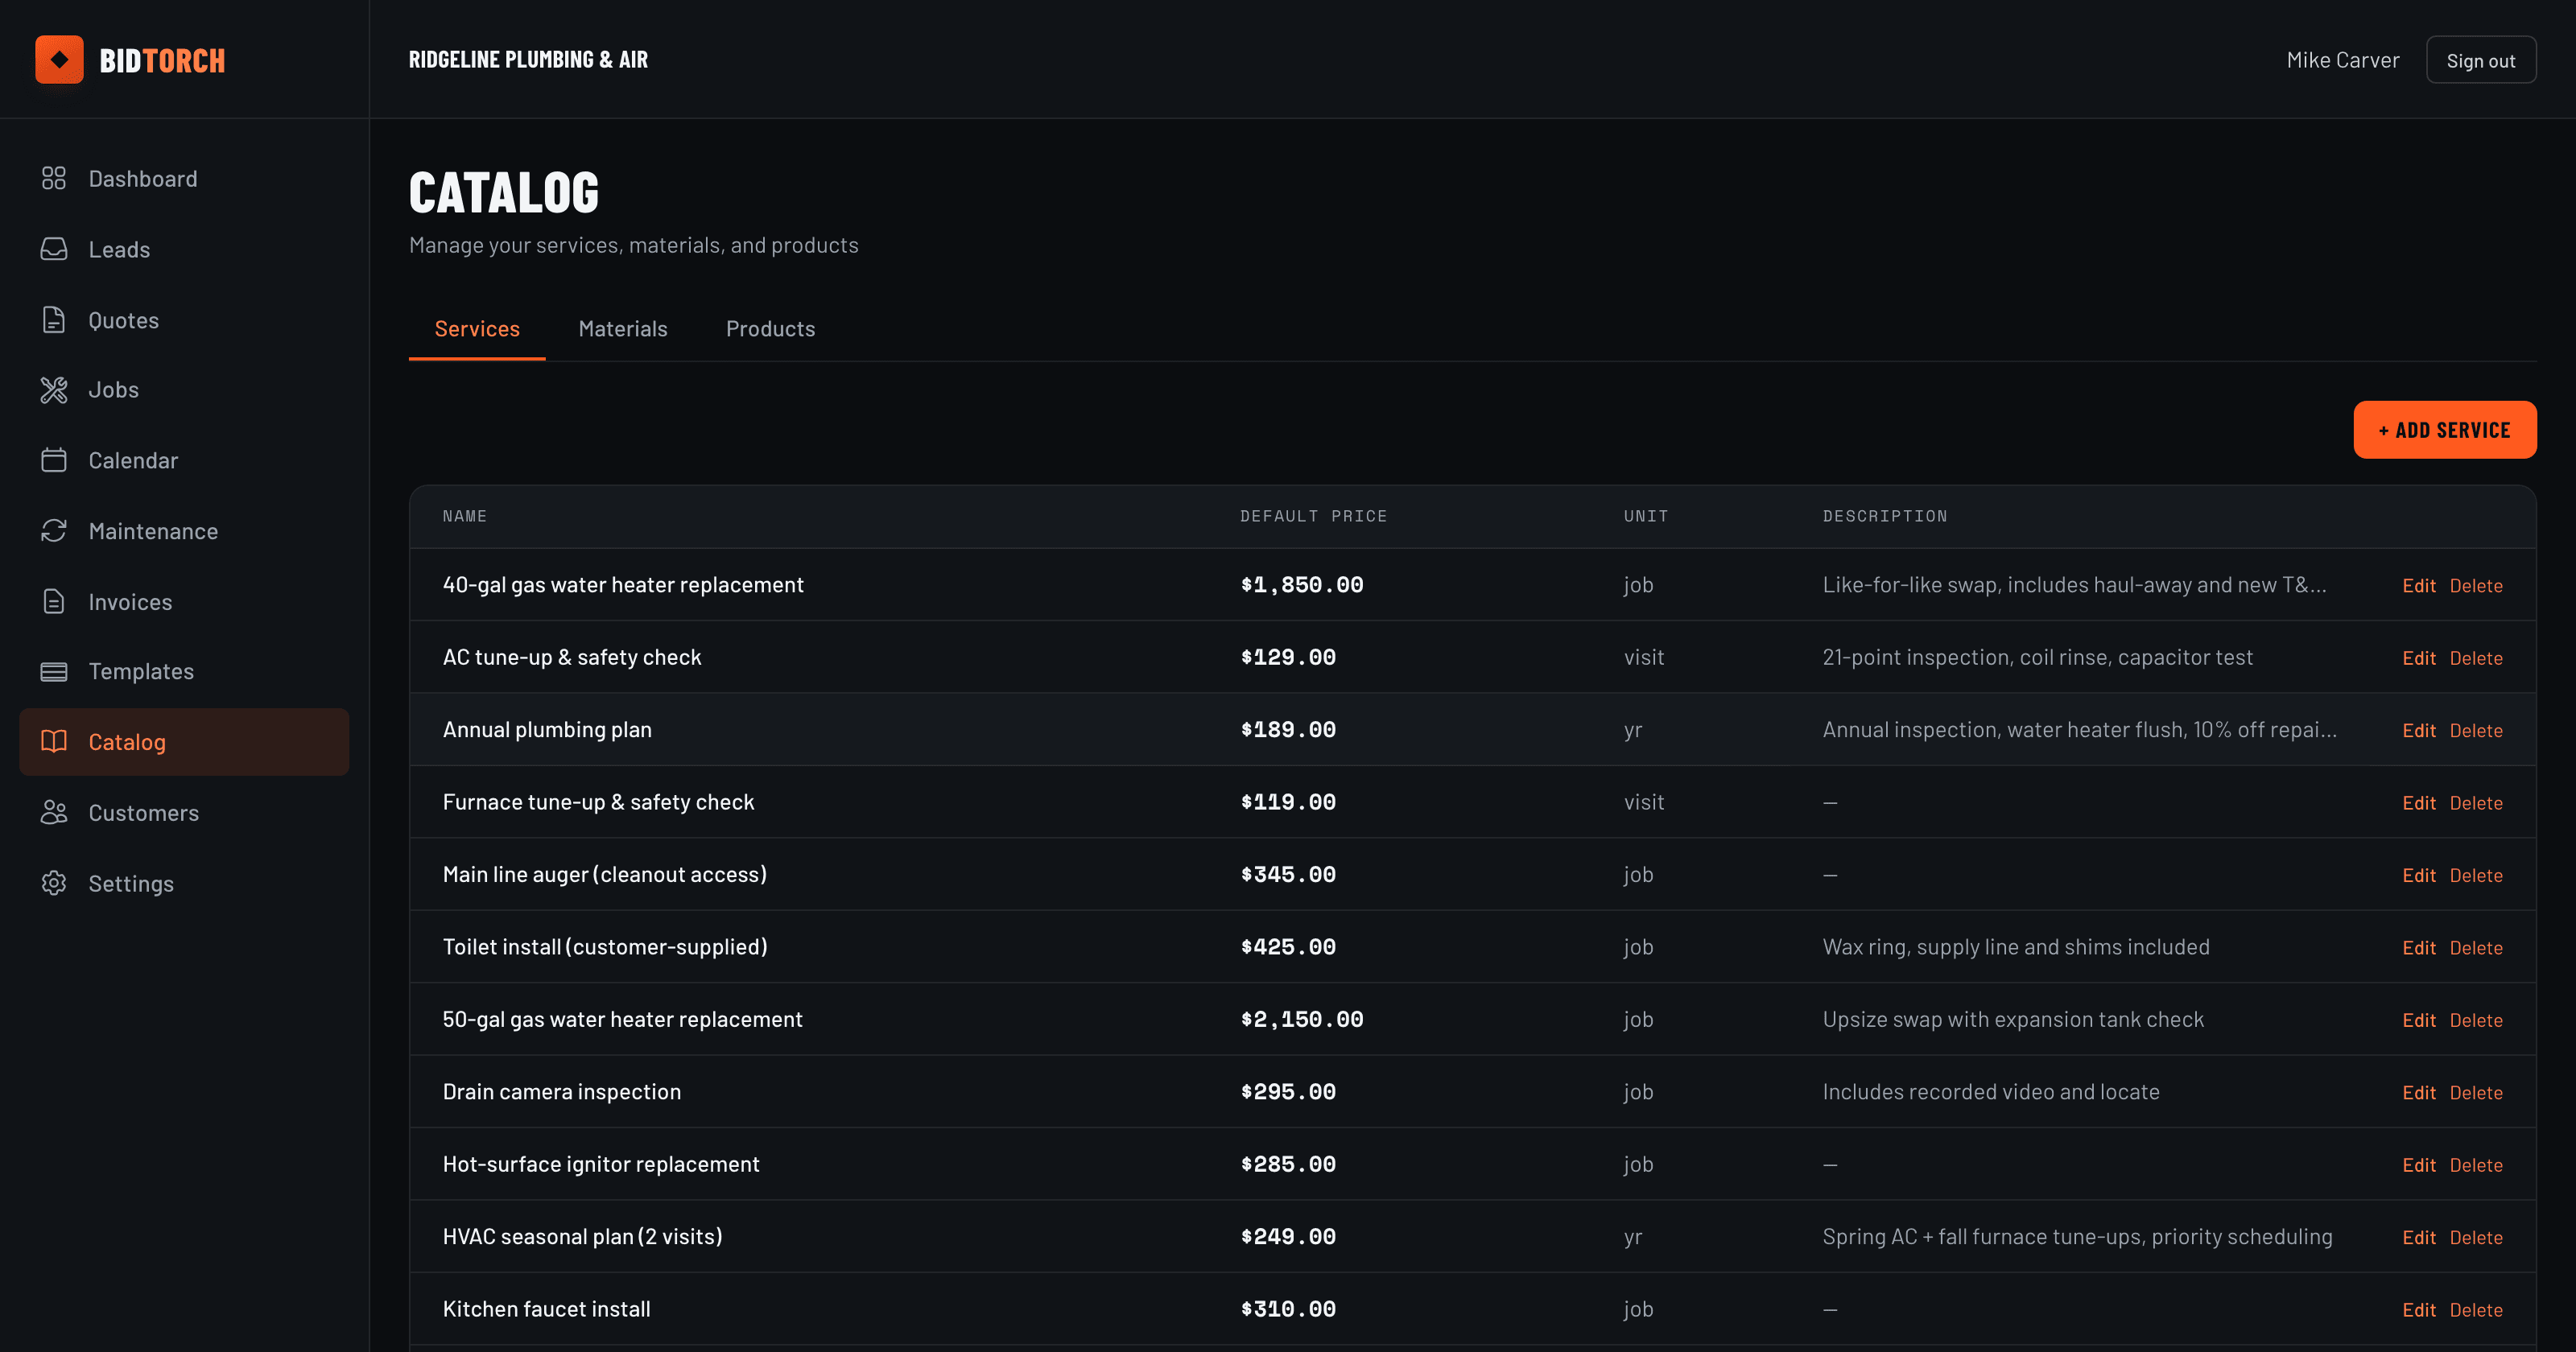The image size is (2576, 1352).
Task: Edit Drain camera inspection
Action: pos(2418,1093)
